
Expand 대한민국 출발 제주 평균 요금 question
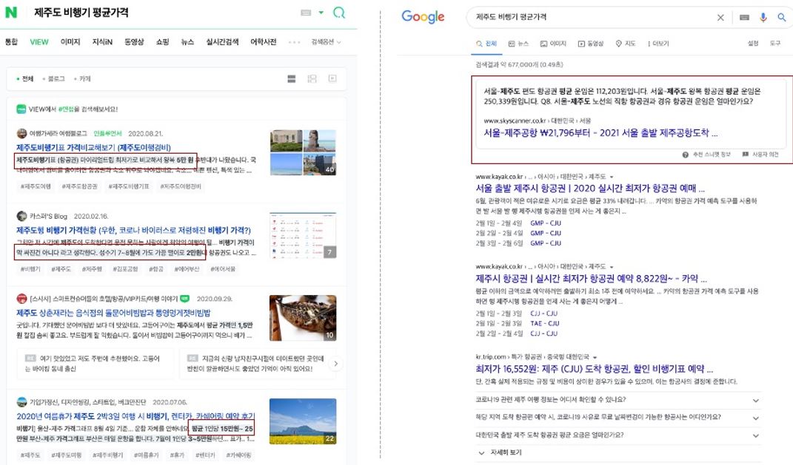(x=617, y=435)
